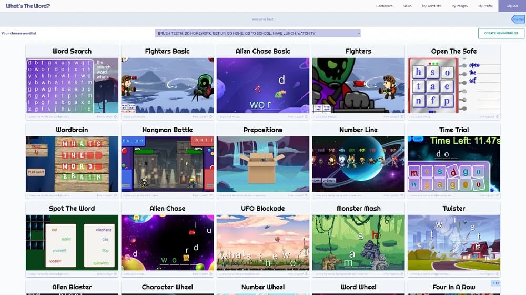Viewport: 526px width, 295px height.
Task: Select the Alien Chase title
Action: click(x=167, y=208)
